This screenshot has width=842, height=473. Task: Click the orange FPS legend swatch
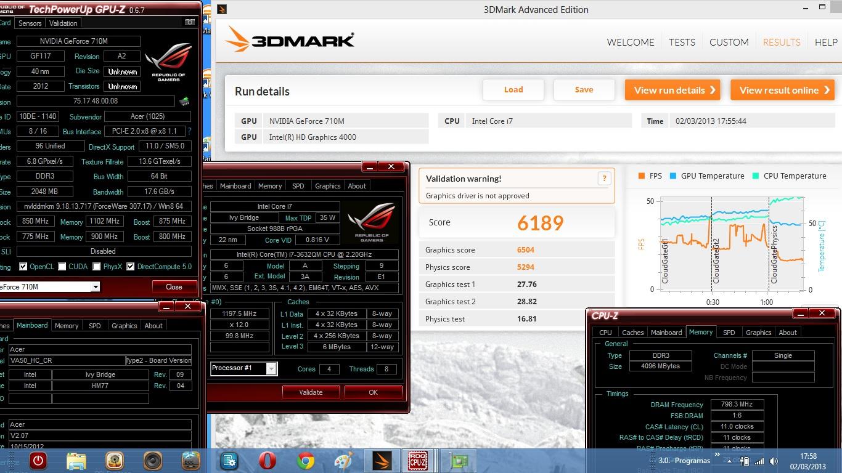pos(642,176)
